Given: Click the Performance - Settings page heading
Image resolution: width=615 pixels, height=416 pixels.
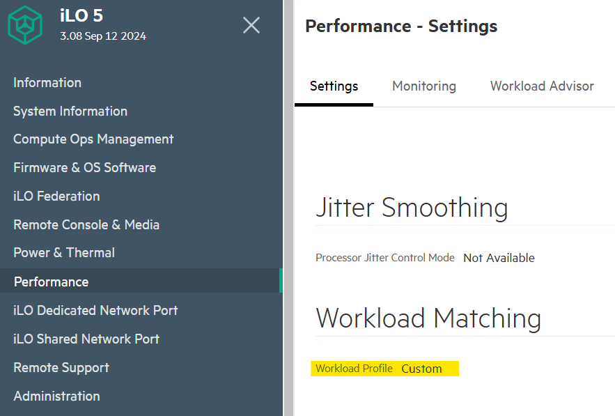Looking at the screenshot, I should point(401,26).
